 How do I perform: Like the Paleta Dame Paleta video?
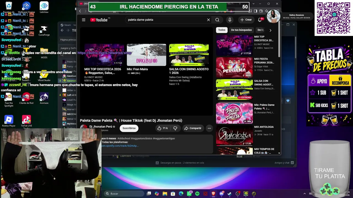[x=162, y=128]
